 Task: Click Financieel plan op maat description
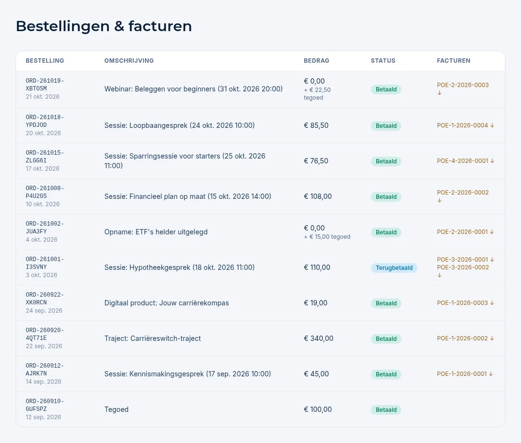tap(188, 196)
